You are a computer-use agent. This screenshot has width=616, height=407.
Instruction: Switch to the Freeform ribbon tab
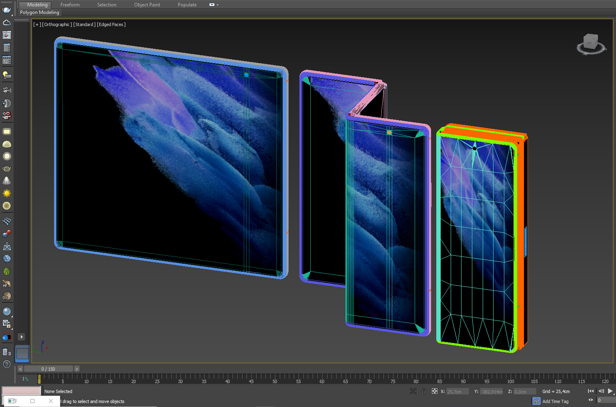[x=70, y=5]
